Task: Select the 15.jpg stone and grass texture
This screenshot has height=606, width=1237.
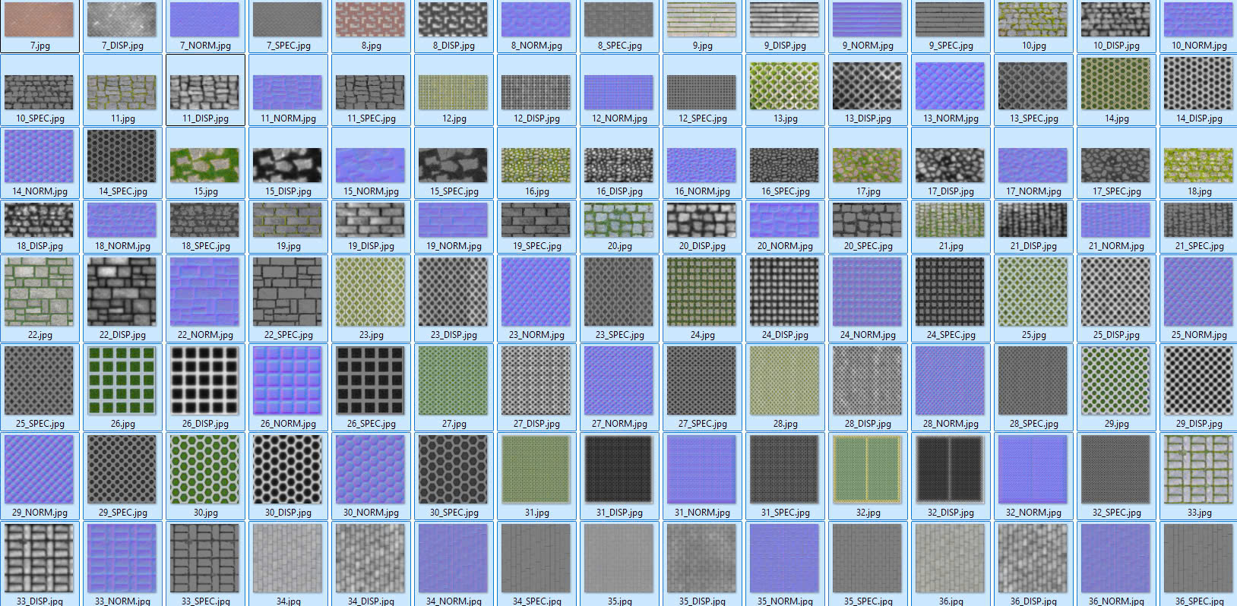Action: (205, 165)
